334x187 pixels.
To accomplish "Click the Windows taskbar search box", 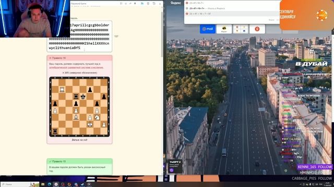I will click(20, 184).
